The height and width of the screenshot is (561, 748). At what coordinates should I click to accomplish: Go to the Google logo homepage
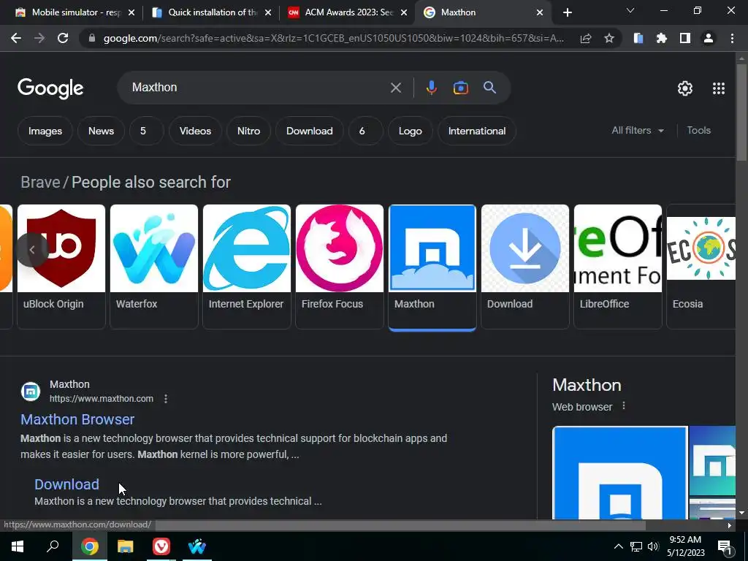(50, 88)
